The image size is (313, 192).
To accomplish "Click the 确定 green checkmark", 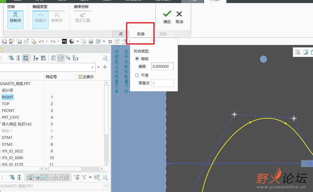I will tap(167, 14).
